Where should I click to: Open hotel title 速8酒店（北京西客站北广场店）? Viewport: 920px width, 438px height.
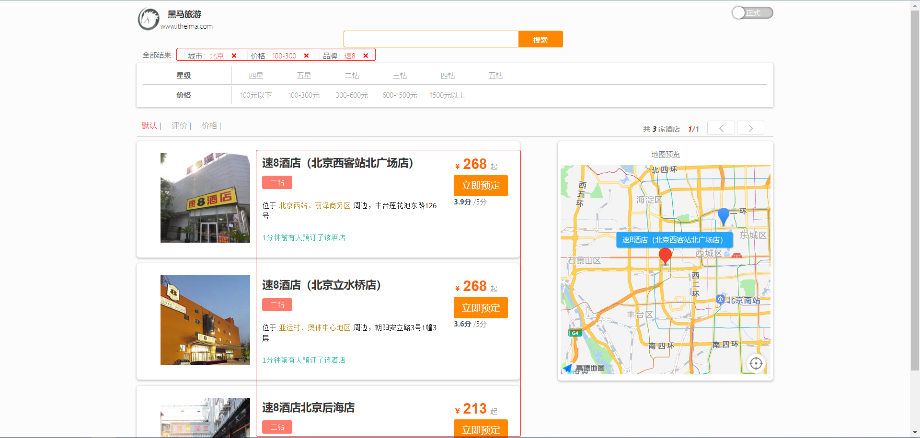(x=338, y=163)
